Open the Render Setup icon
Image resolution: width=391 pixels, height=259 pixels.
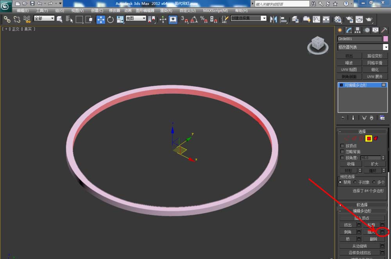click(x=349, y=20)
